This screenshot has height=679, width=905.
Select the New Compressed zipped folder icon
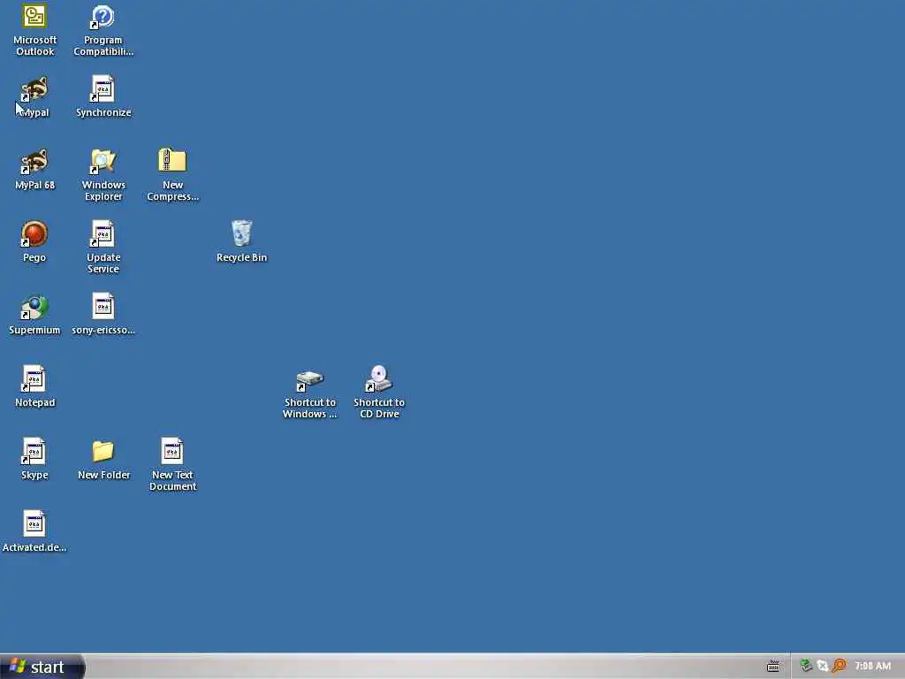pos(172,161)
